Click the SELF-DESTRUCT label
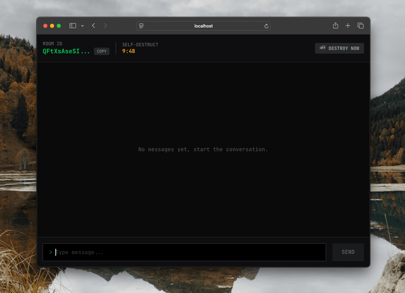Screen dimensions: 405x293 coord(140,44)
